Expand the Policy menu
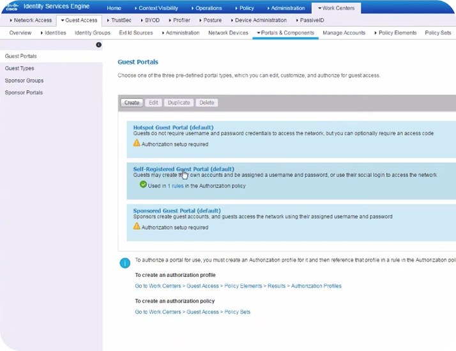This screenshot has height=351, width=456. pos(245,8)
